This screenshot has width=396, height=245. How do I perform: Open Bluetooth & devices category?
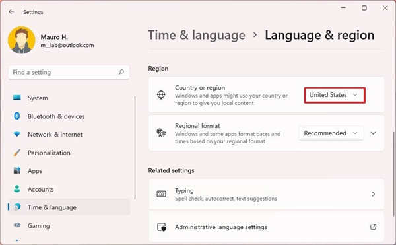pyautogui.click(x=69, y=116)
